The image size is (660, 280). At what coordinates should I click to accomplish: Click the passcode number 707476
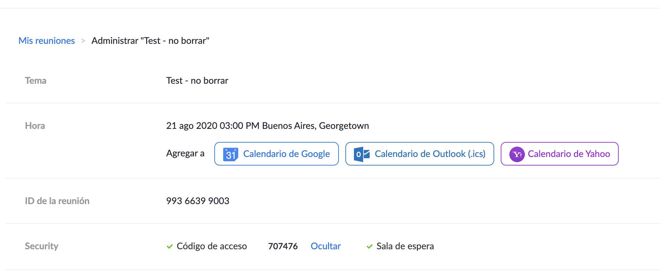pos(283,246)
